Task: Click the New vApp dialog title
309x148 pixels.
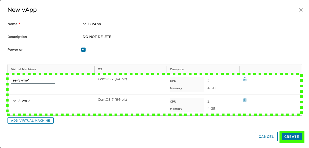Action: point(22,10)
